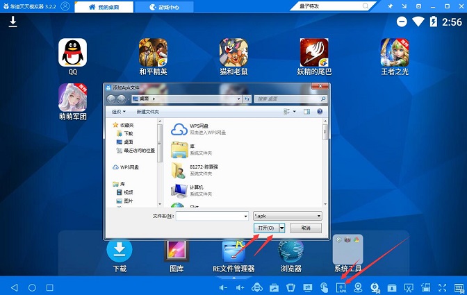Viewport: 467px width, 295px height.
Task: Open the 浏览器 browser app
Action: coord(291,251)
